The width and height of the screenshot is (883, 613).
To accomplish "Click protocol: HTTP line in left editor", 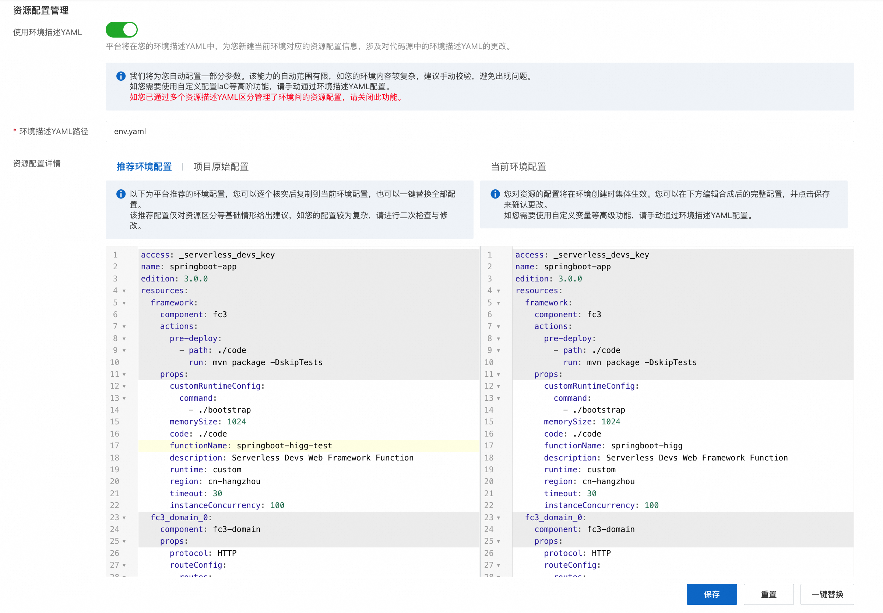I will click(203, 553).
